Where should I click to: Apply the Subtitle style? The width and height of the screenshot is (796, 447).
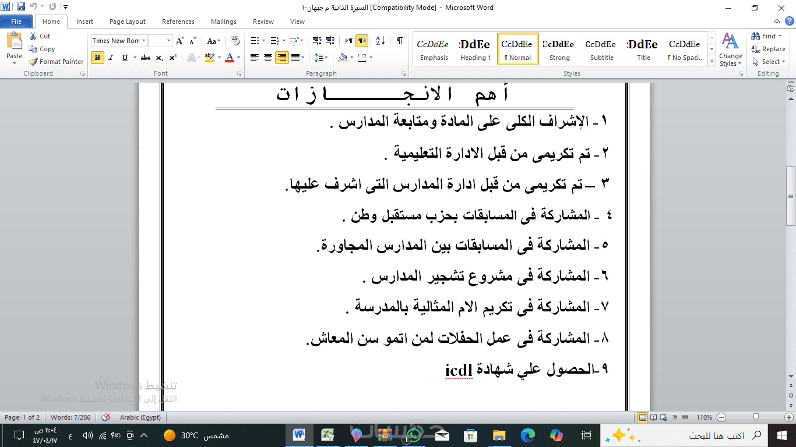(601, 49)
